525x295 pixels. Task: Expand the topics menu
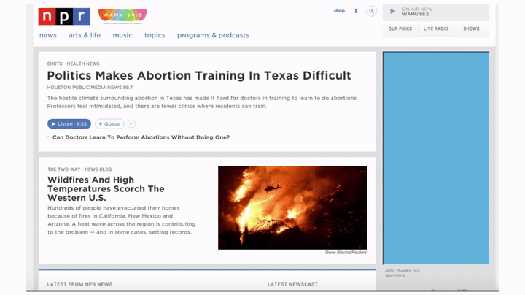point(155,35)
